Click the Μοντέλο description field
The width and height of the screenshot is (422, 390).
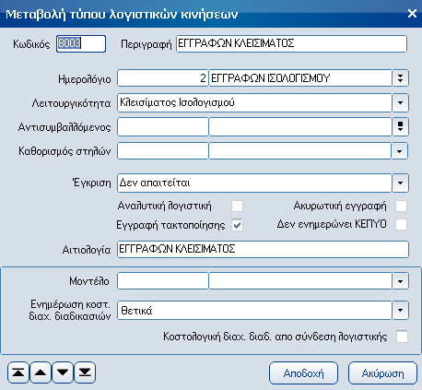pyautogui.click(x=300, y=281)
